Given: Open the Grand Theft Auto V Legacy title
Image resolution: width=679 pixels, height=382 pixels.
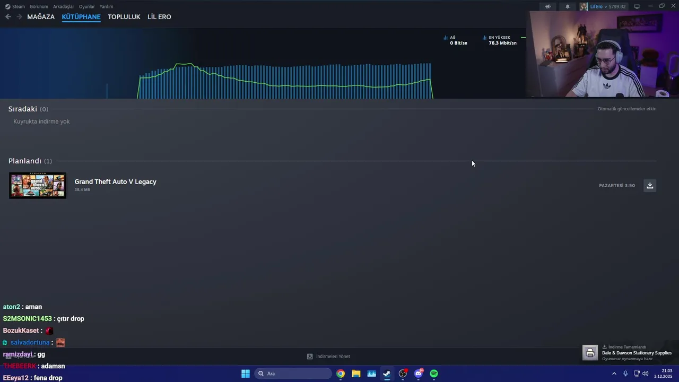Looking at the screenshot, I should 116,181.
